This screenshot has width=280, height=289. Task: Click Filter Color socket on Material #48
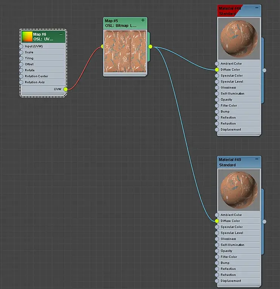point(217,106)
